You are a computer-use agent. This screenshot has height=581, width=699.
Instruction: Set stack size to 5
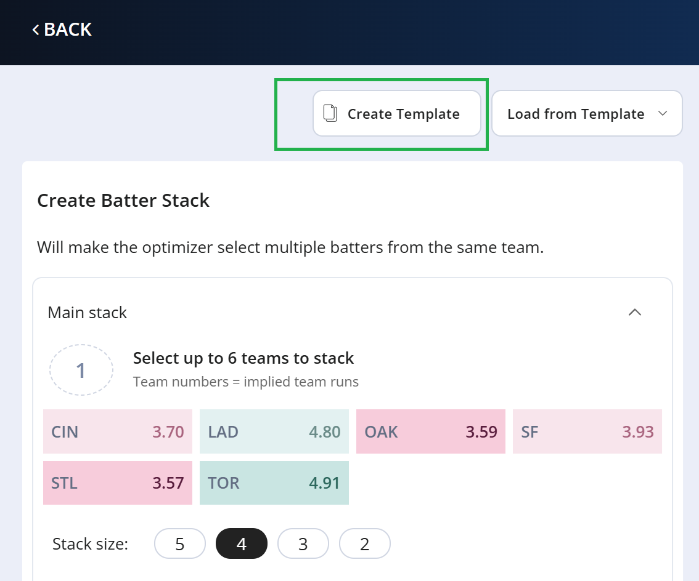point(179,543)
